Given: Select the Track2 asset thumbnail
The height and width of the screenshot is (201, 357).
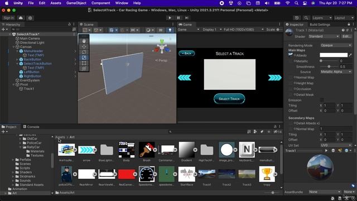Looking at the screenshot, I should tap(227, 174).
